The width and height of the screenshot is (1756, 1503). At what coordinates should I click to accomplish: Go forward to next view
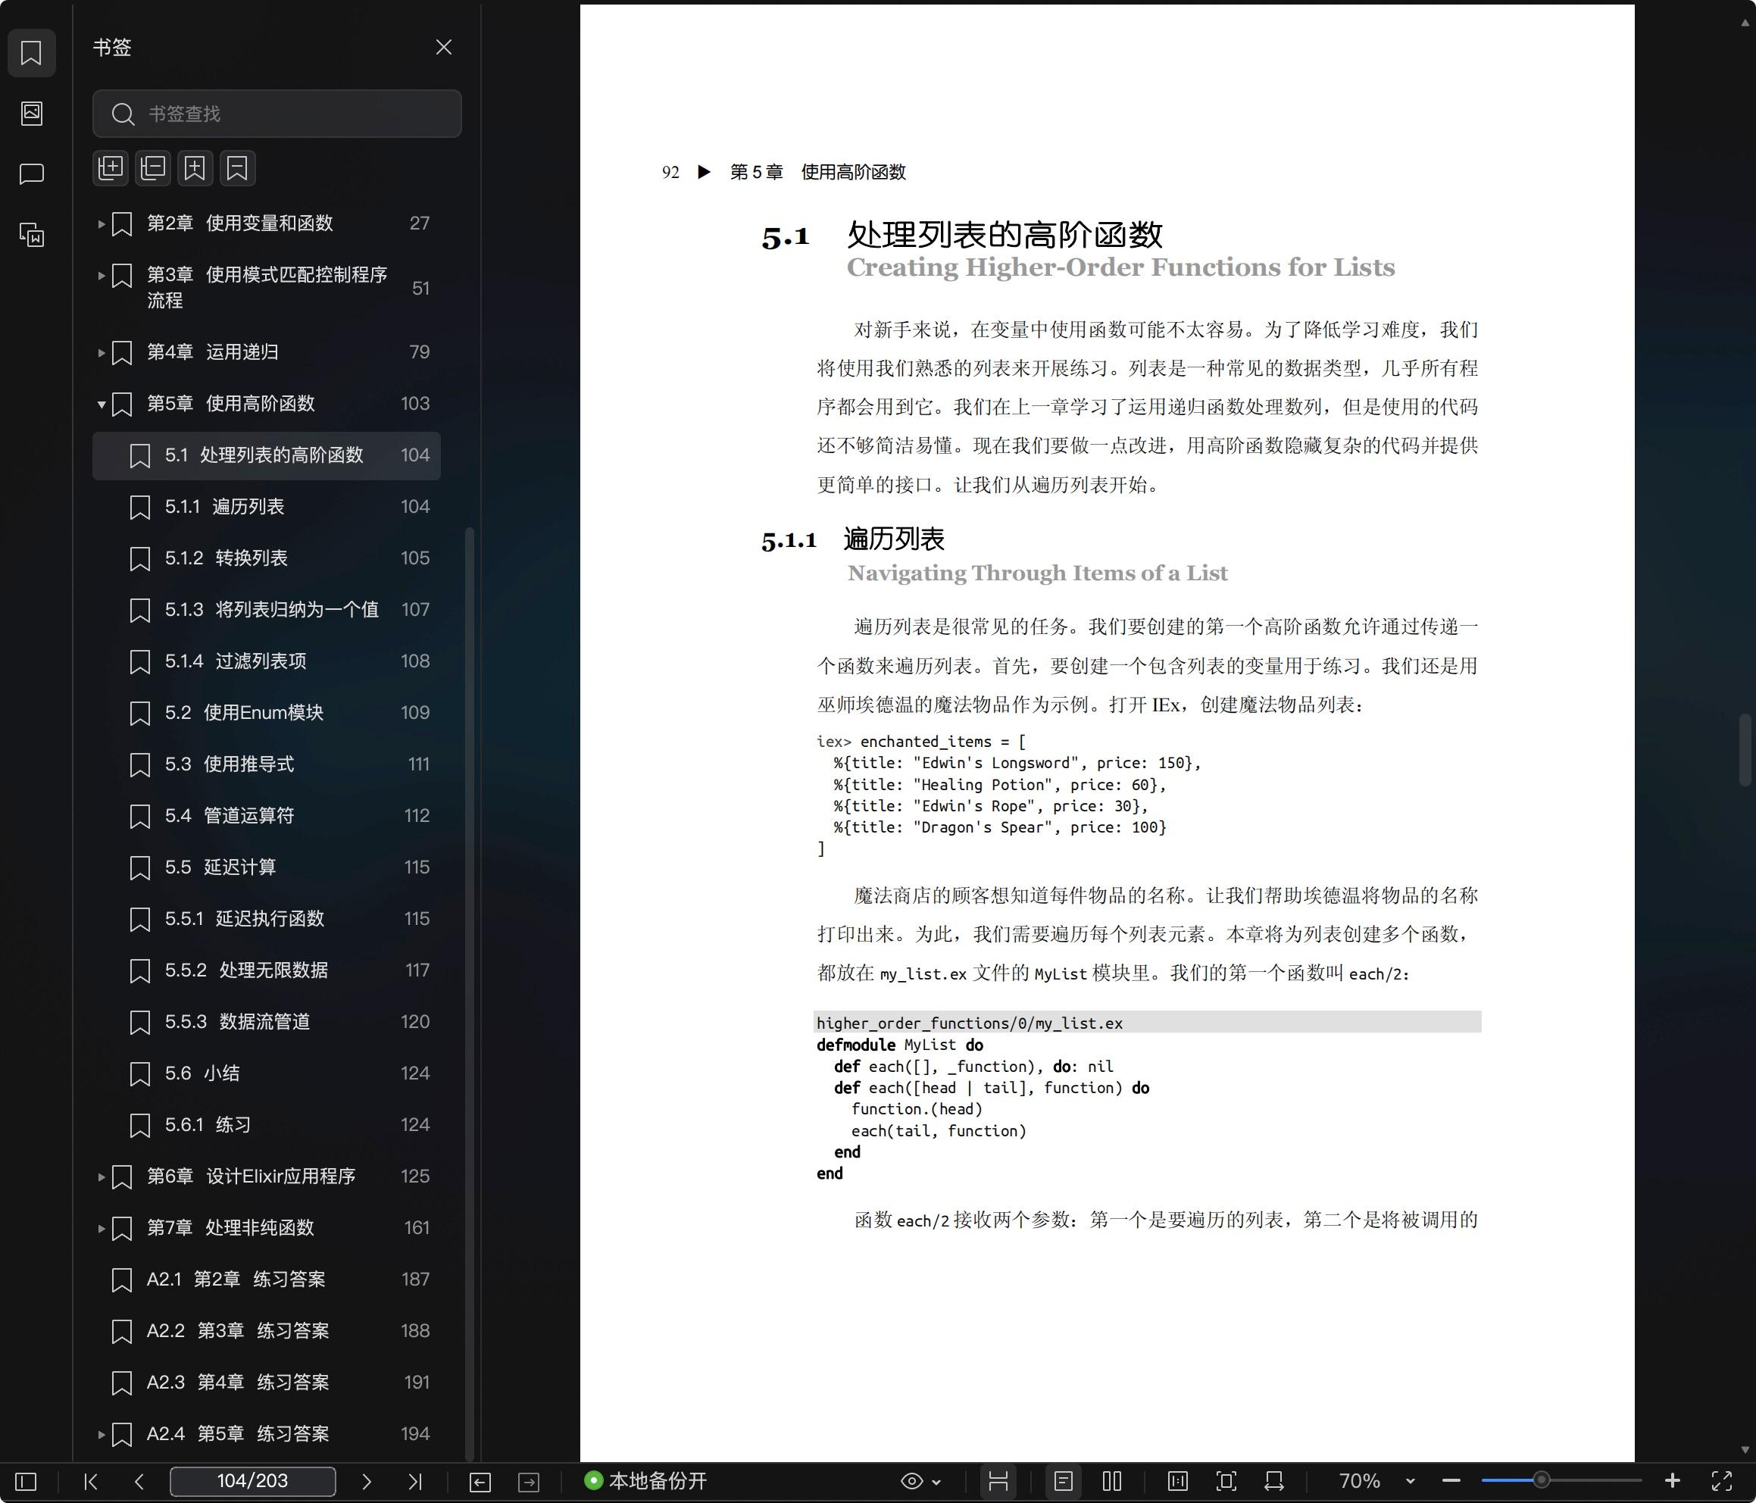click(x=529, y=1482)
